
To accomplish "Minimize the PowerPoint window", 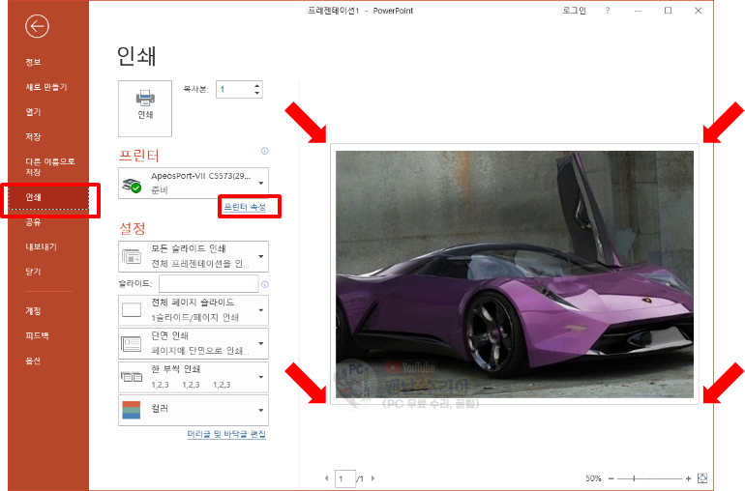I will click(x=639, y=11).
